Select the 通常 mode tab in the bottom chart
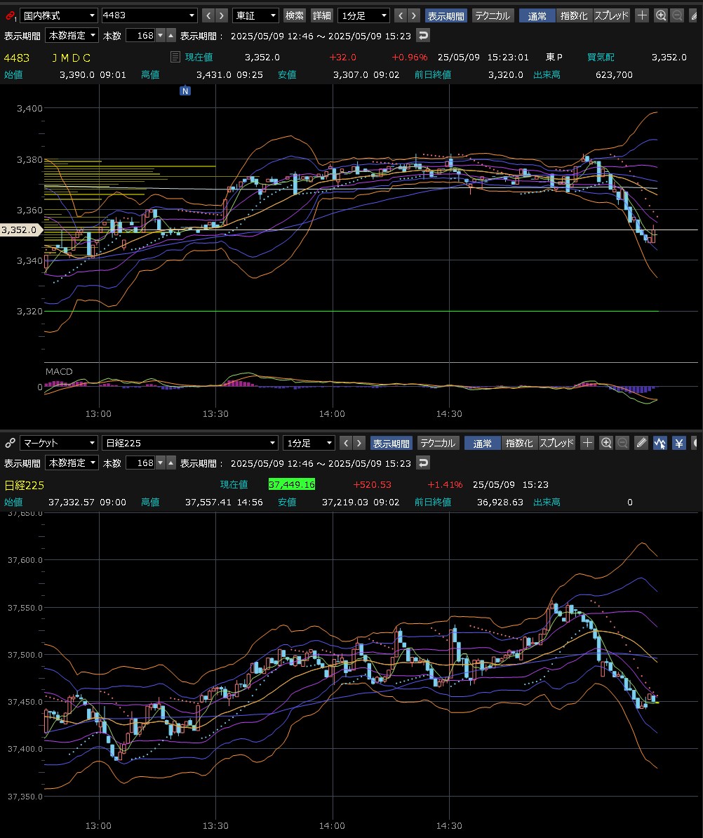The height and width of the screenshot is (838, 703). coord(483,444)
